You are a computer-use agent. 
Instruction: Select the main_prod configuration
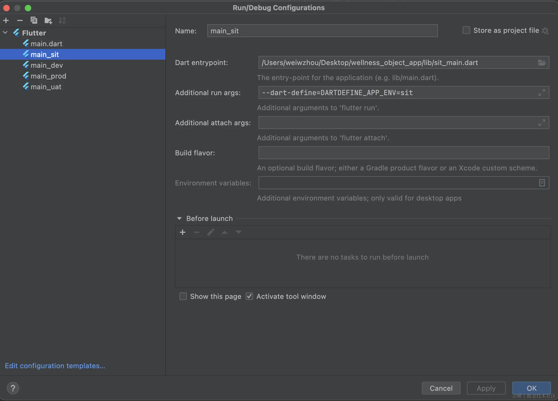48,76
